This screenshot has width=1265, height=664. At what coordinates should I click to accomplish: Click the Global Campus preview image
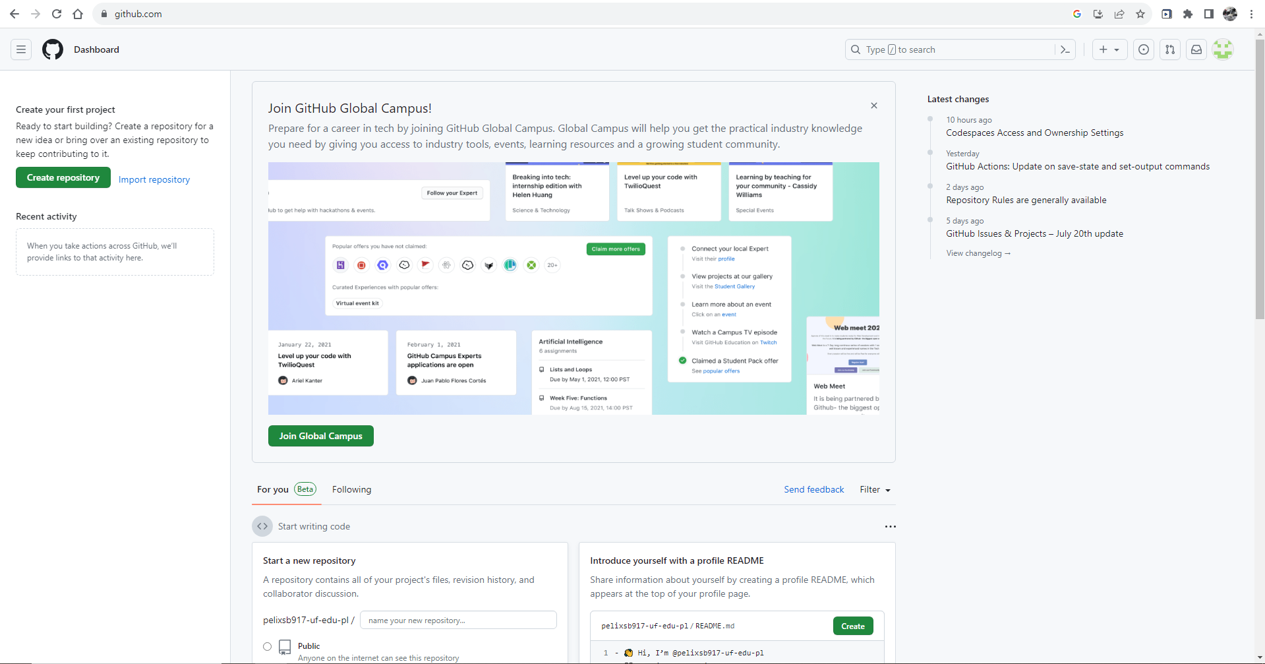pos(574,288)
